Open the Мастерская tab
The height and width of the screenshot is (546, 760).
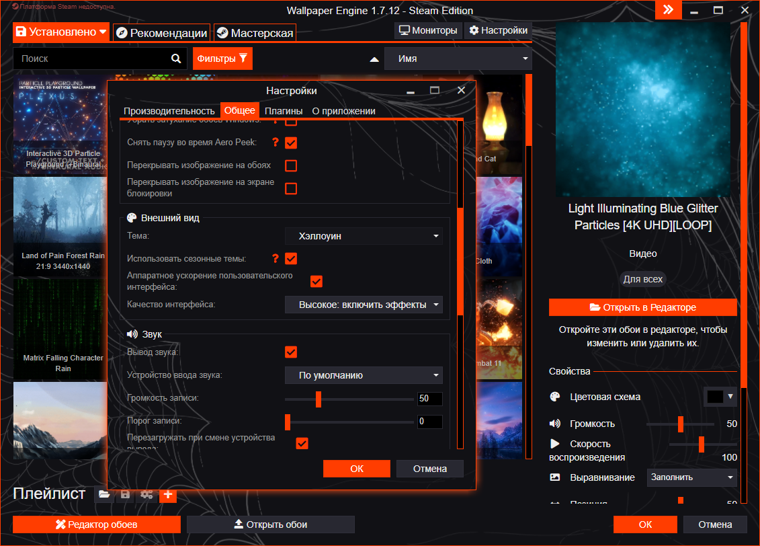[x=255, y=33]
